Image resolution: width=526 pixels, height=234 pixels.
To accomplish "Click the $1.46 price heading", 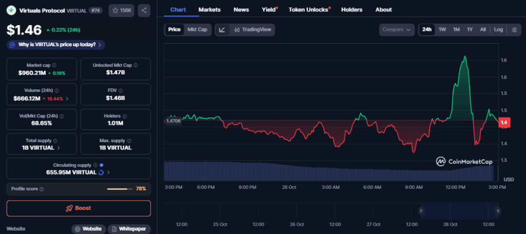I will [24, 30].
